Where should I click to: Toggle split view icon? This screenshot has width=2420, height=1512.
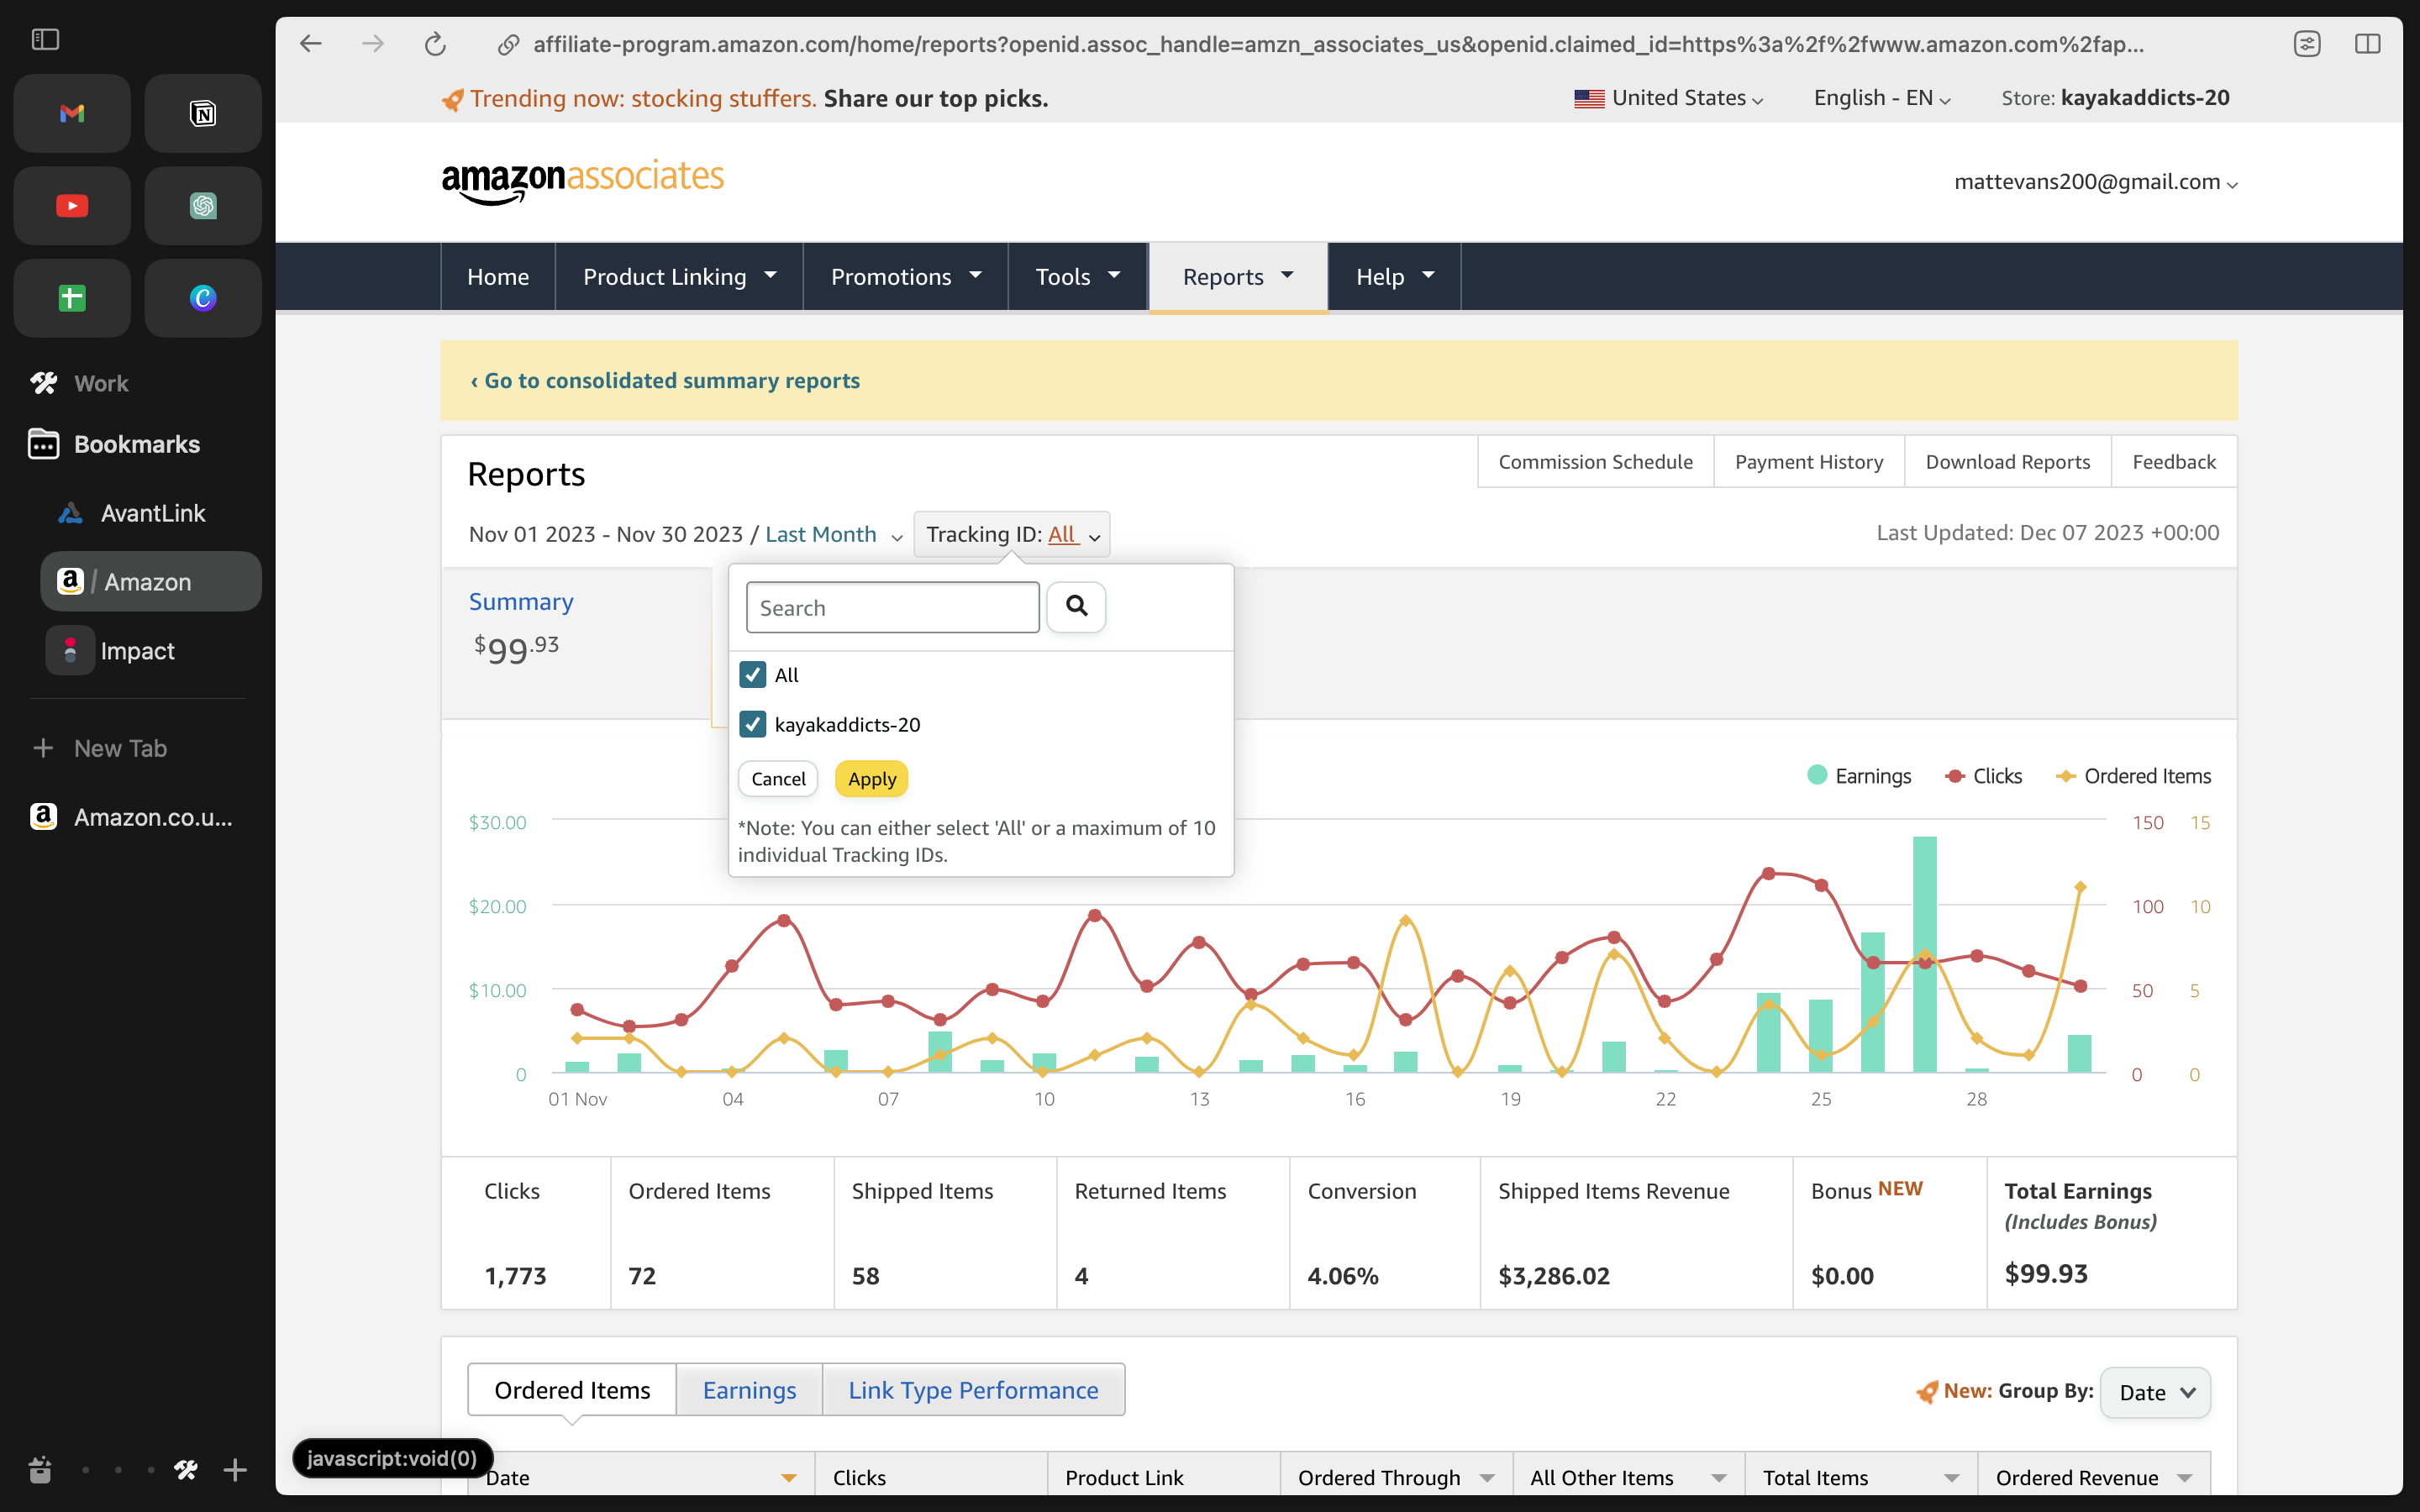coord(2367,44)
